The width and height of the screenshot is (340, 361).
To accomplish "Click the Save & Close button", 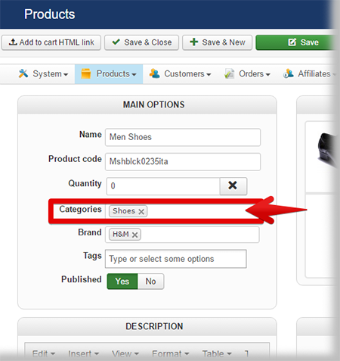I will 142,42.
